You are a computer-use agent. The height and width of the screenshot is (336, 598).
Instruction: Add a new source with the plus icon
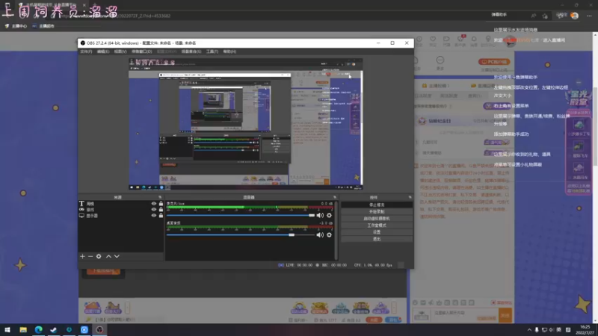click(82, 256)
